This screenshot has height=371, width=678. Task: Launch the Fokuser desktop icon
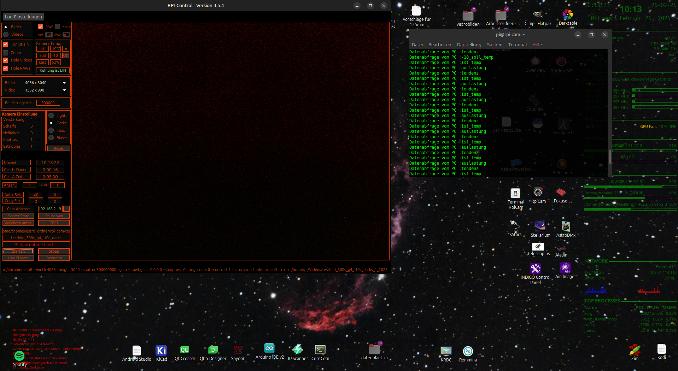click(x=561, y=195)
